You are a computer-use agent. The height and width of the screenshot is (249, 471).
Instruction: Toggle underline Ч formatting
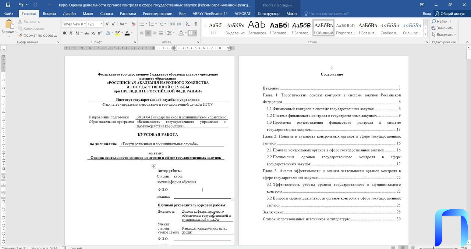[x=77, y=33]
